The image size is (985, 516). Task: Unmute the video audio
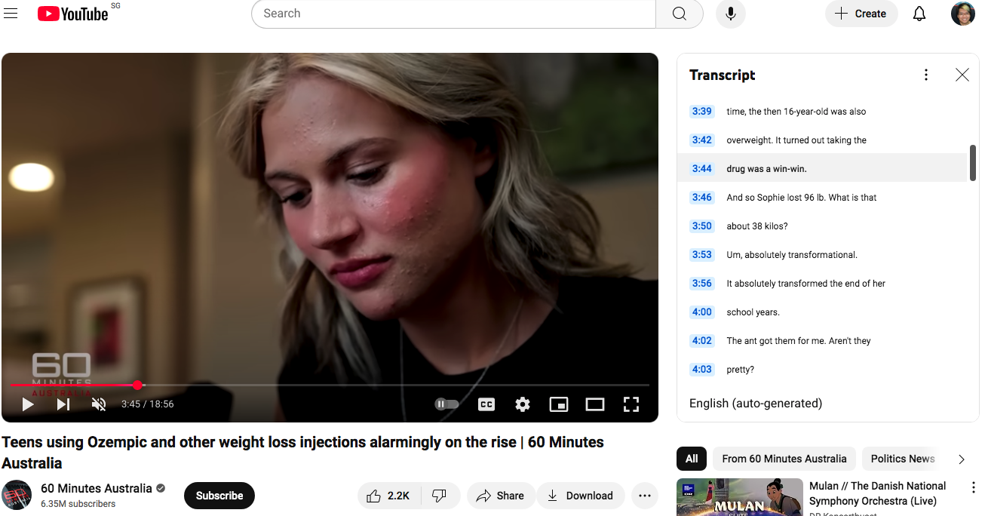coord(99,404)
